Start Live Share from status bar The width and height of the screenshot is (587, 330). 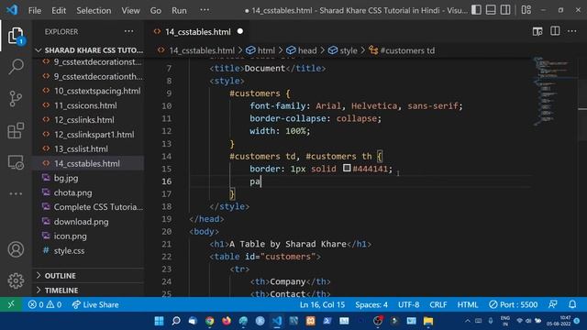[95, 304]
